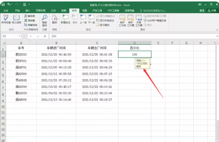The image size is (219, 142).
Task: Select column C header
Action: coord(97,43)
